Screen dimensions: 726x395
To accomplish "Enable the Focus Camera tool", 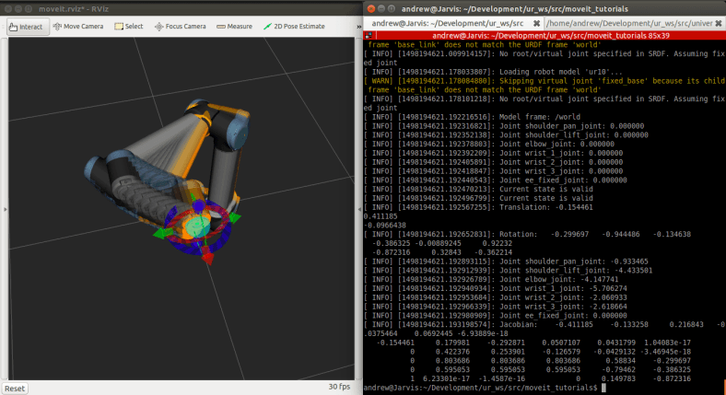I will click(181, 27).
